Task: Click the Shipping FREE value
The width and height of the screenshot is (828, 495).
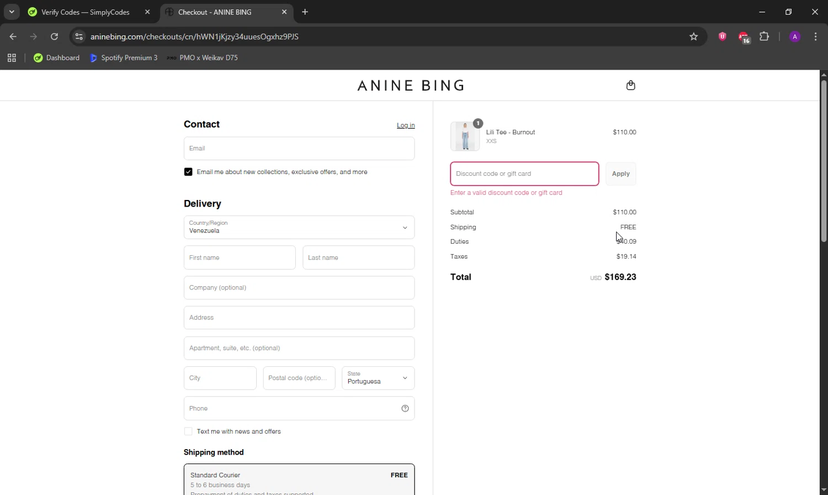Action: coord(628,227)
